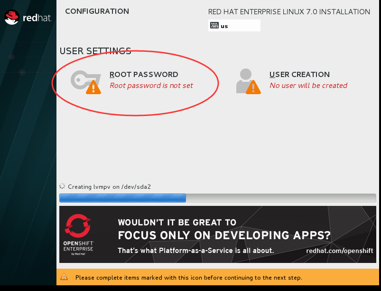Click the USER CREATION heading

pos(299,75)
